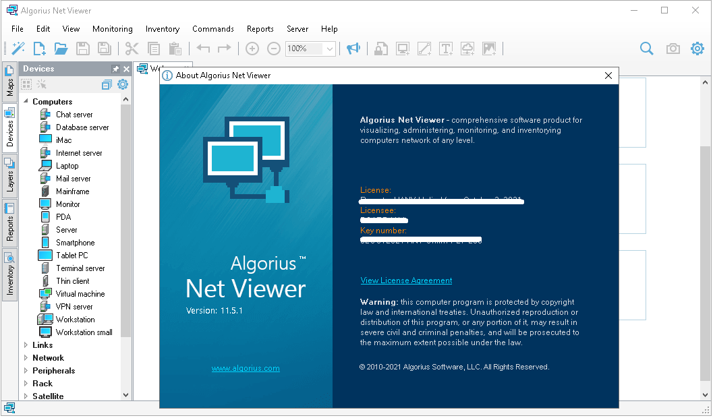Close the Devices panel
This screenshot has width=713, height=418.
[x=126, y=69]
